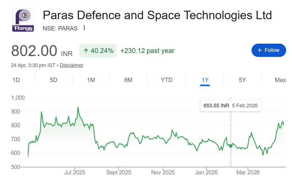Click the Jan 2026 axis label
The image size is (292, 180).
point(206,172)
